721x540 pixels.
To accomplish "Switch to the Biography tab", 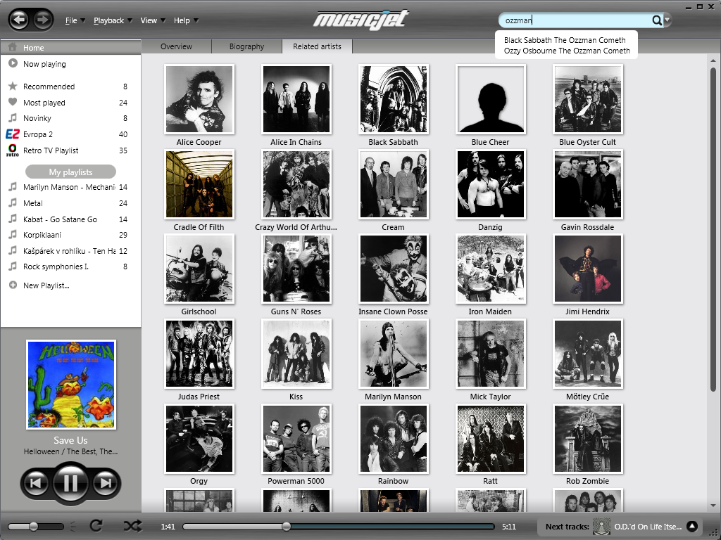I will (x=246, y=46).
